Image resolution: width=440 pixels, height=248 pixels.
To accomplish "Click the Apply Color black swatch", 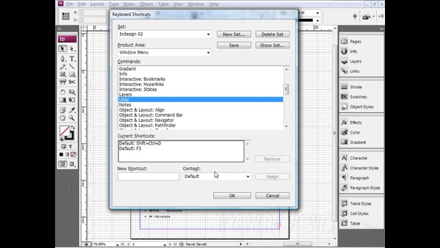I will tap(61, 154).
